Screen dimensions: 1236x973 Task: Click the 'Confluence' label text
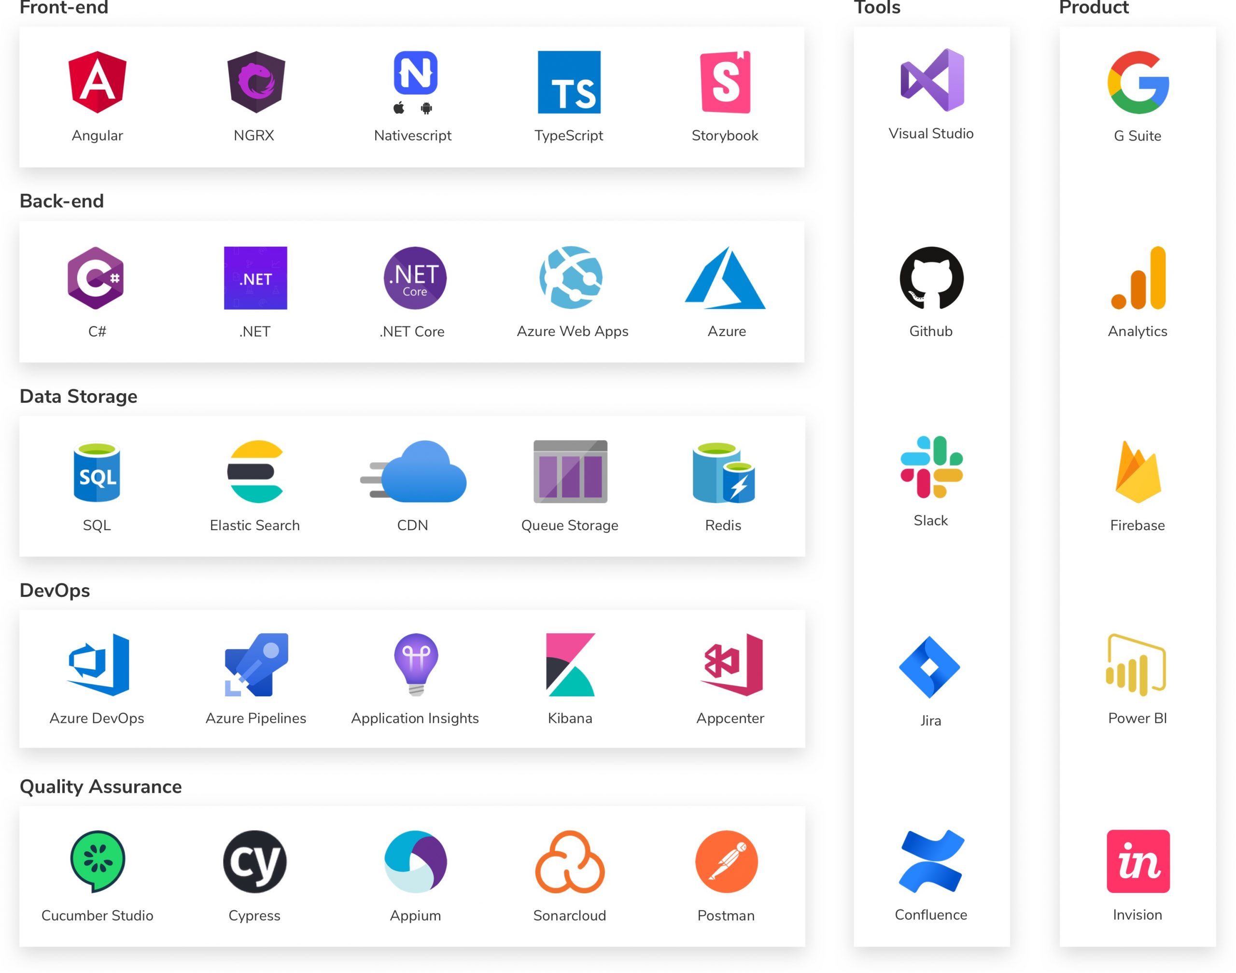click(x=931, y=915)
